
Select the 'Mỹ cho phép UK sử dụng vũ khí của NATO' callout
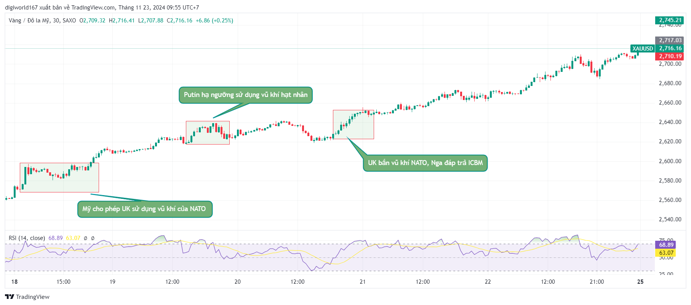point(144,209)
